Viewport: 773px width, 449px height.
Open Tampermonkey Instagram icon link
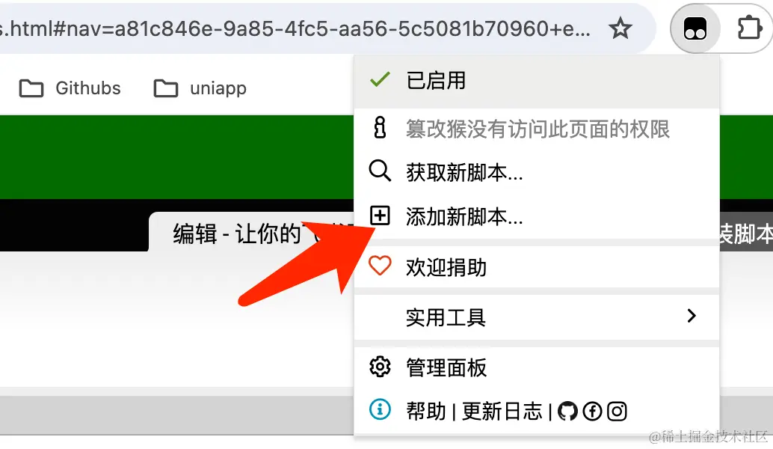[617, 411]
